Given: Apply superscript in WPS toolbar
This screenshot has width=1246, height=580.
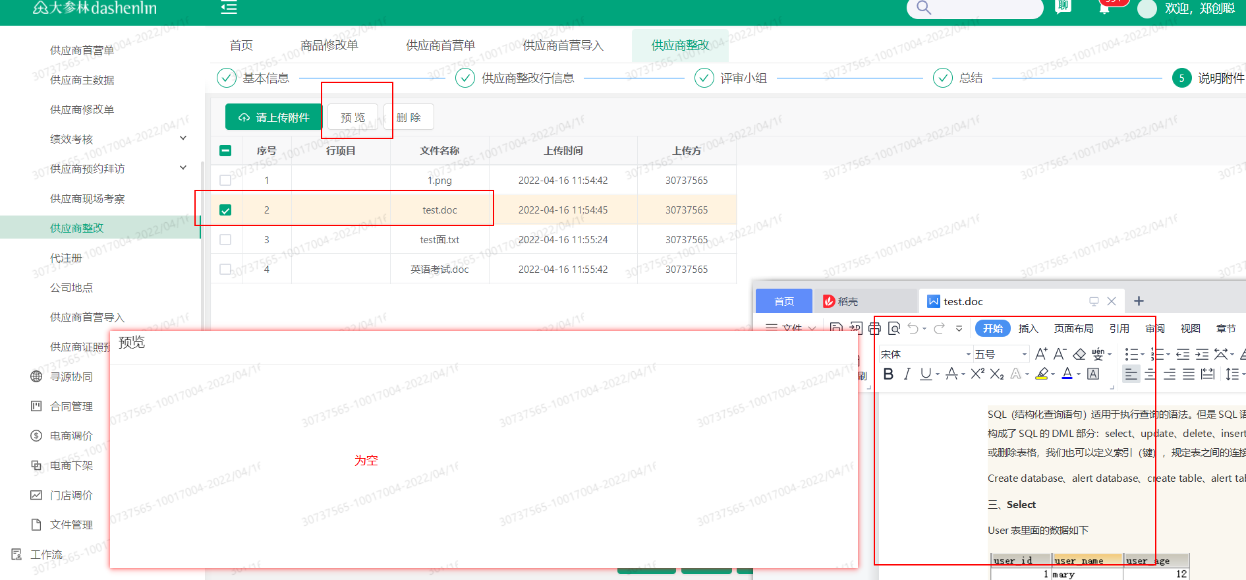Looking at the screenshot, I should [x=978, y=374].
